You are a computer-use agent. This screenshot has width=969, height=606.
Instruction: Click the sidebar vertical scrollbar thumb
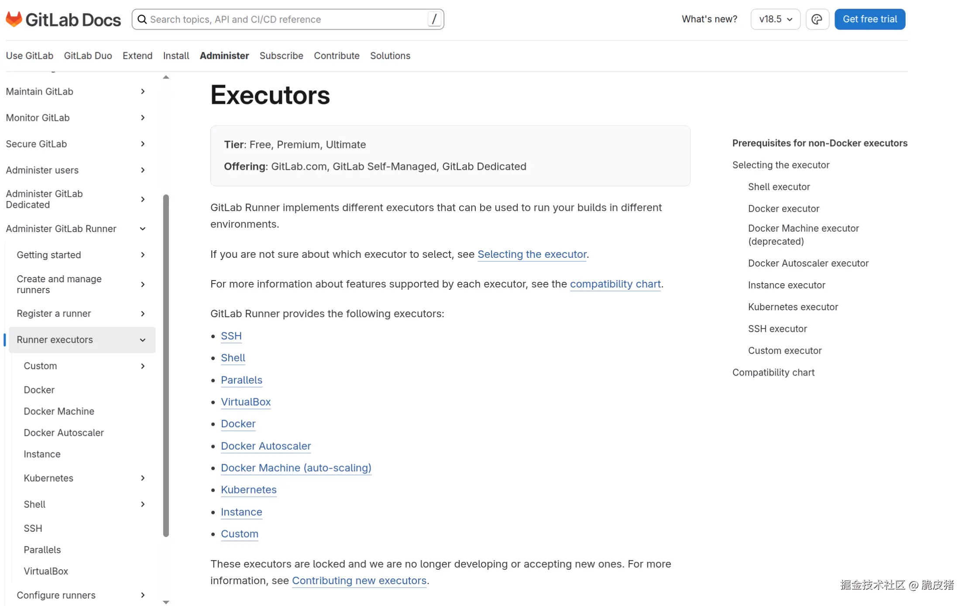tap(166, 366)
